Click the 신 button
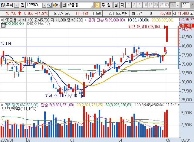 (x=64, y=5)
